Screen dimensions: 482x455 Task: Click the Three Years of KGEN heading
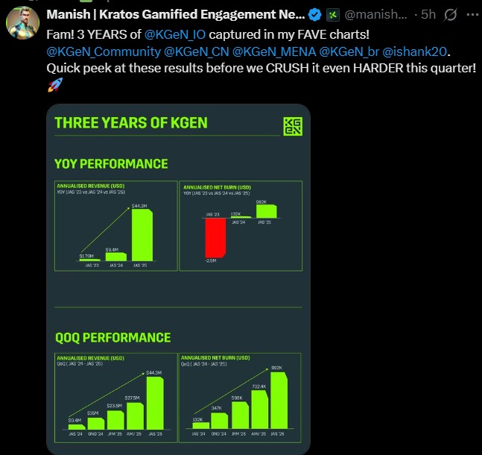coord(131,123)
